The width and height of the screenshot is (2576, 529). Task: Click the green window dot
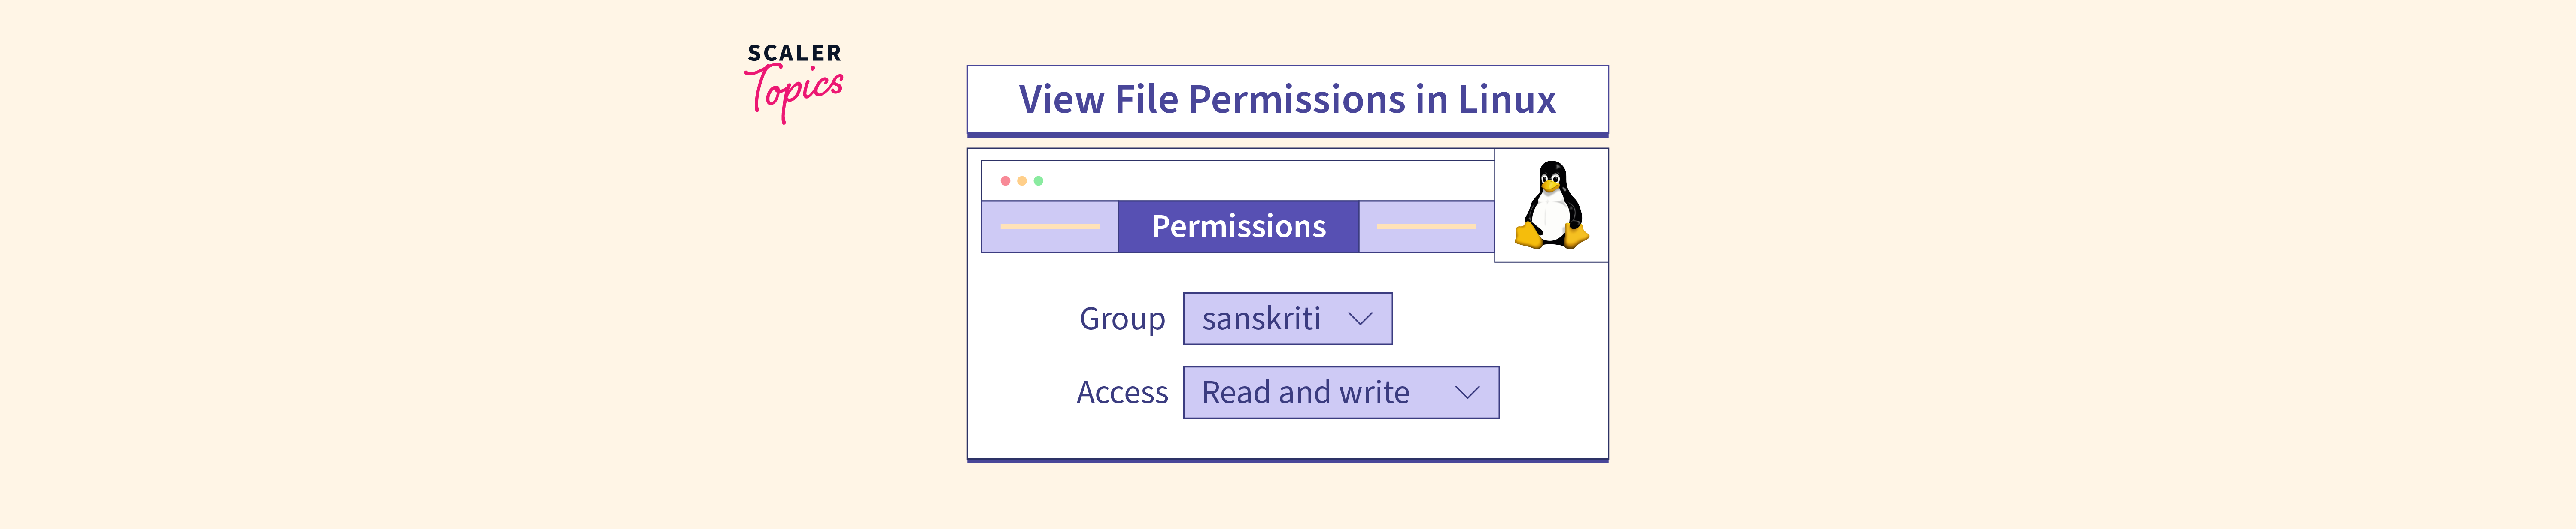tap(1039, 180)
